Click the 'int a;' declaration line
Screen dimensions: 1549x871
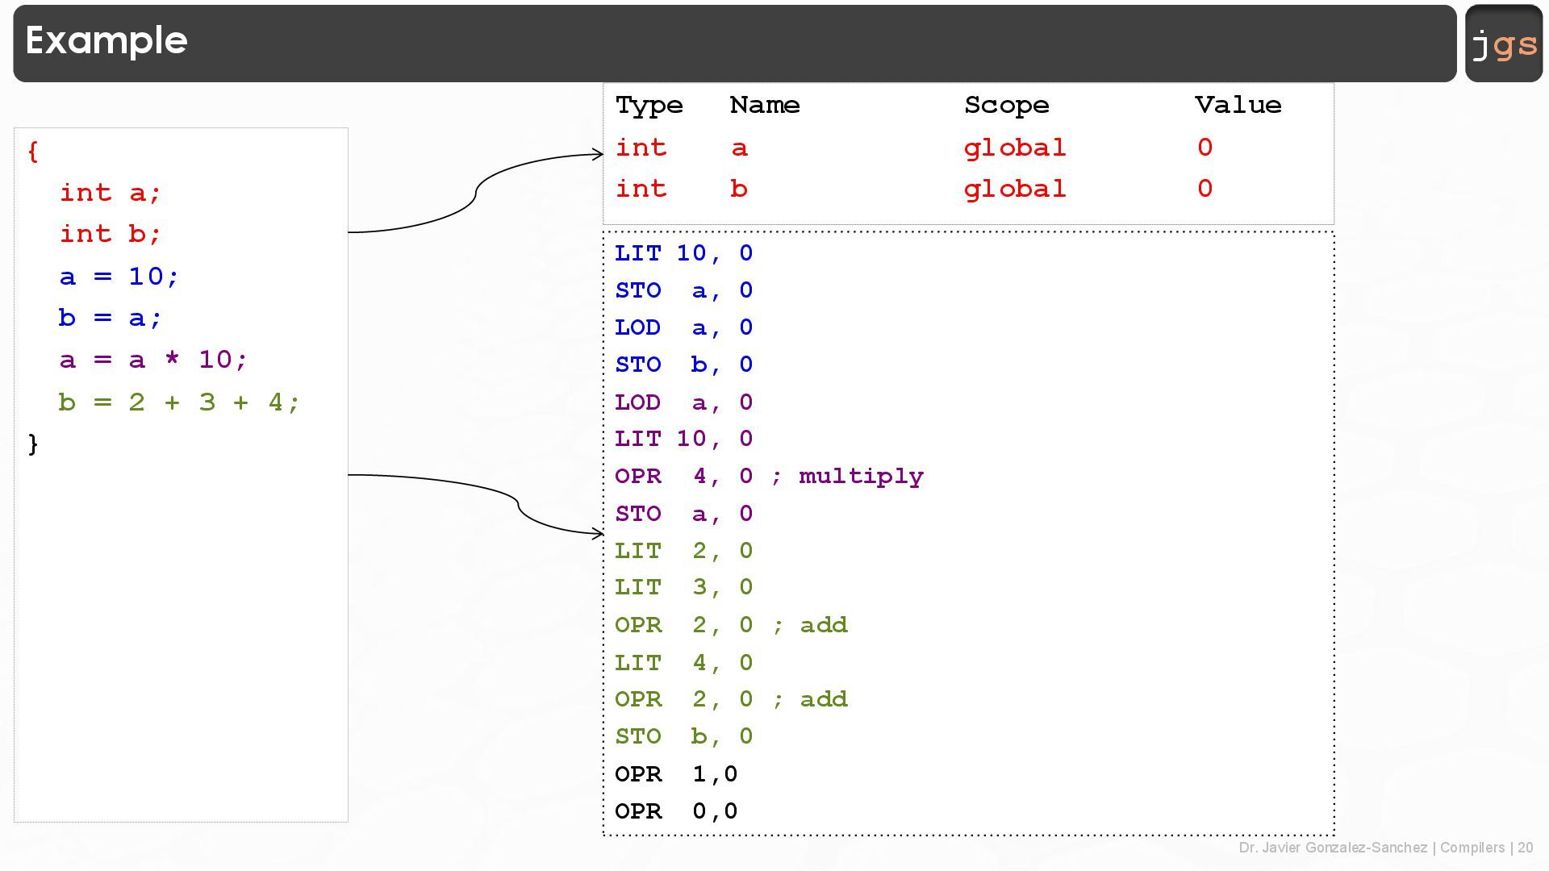pos(111,193)
